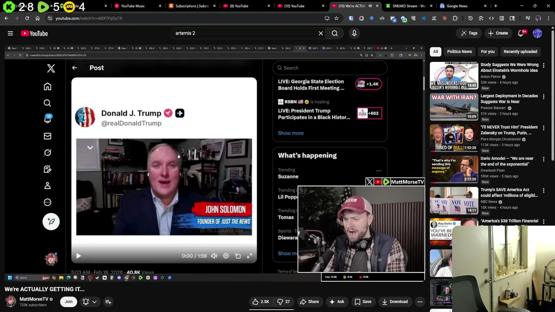
Task: Bookmark this page with the star icon
Action: (336, 18)
